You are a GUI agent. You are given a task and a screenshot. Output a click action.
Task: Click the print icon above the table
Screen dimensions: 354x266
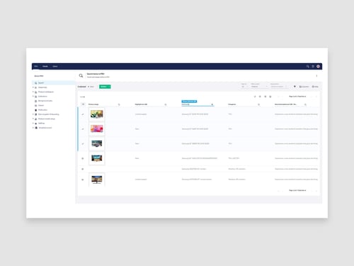[270, 96]
